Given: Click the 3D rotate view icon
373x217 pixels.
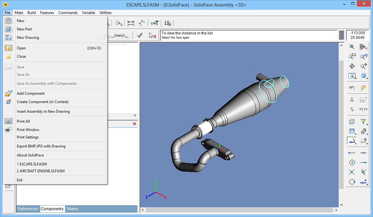Looking at the screenshot, I should tap(352, 66).
